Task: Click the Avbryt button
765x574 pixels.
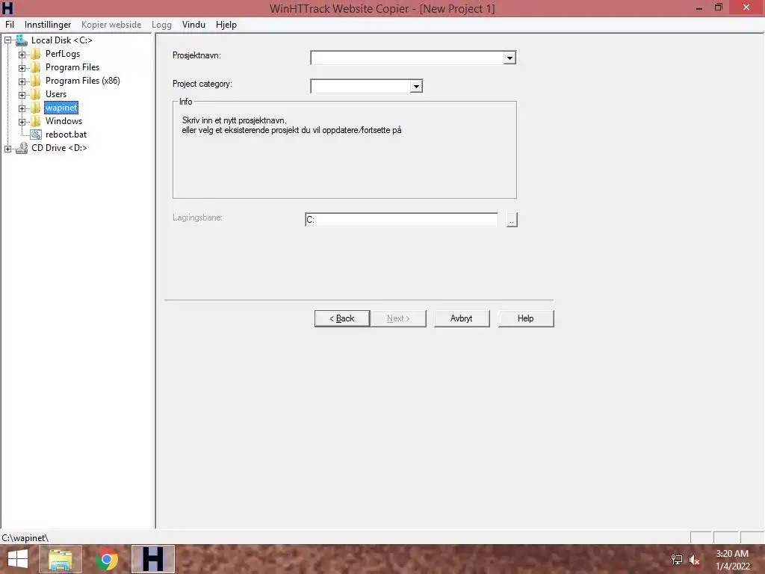Action: pyautogui.click(x=462, y=318)
